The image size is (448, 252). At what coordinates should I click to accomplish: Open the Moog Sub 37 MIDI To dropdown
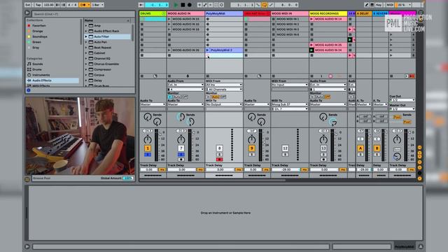[x=290, y=104]
